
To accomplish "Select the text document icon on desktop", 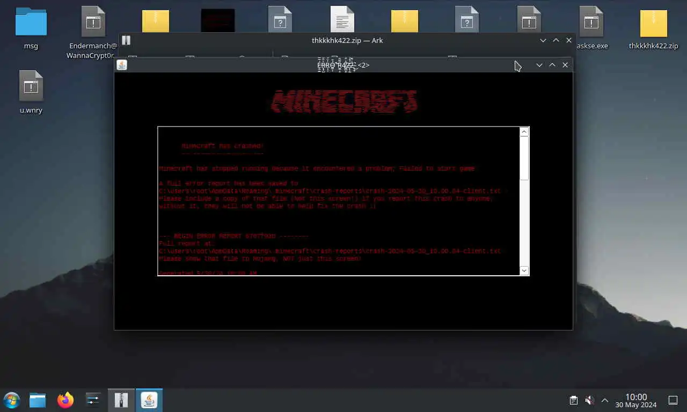I will click(342, 20).
